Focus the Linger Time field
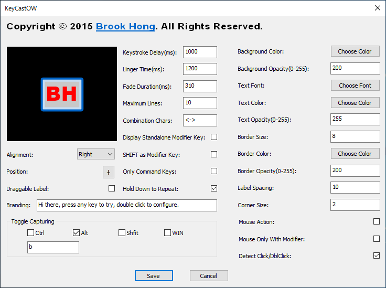Screen dimensions: 386x288 point(200,69)
